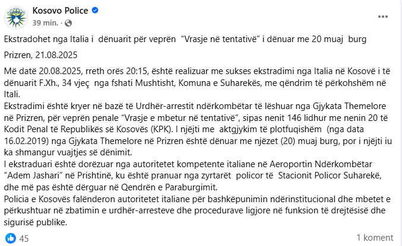Click the globe public audience icon
This screenshot has width=402, height=246.
(68, 23)
